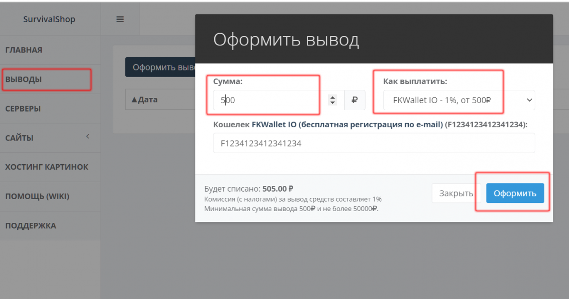Screen dimensions: 569x299
Task: Expand the САЙТЫ submenu chevron
Action: coord(87,137)
